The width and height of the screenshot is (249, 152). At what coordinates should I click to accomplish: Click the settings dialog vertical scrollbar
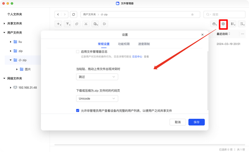(x=208, y=80)
